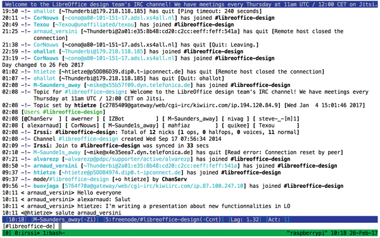Viewport: 380px width, 238px height.
Task: Select IZBot in the user list
Action: 117,119
